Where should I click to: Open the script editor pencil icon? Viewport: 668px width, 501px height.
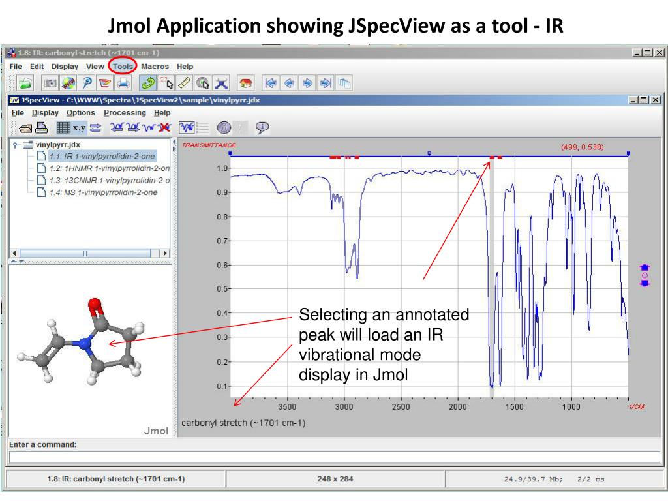(105, 83)
